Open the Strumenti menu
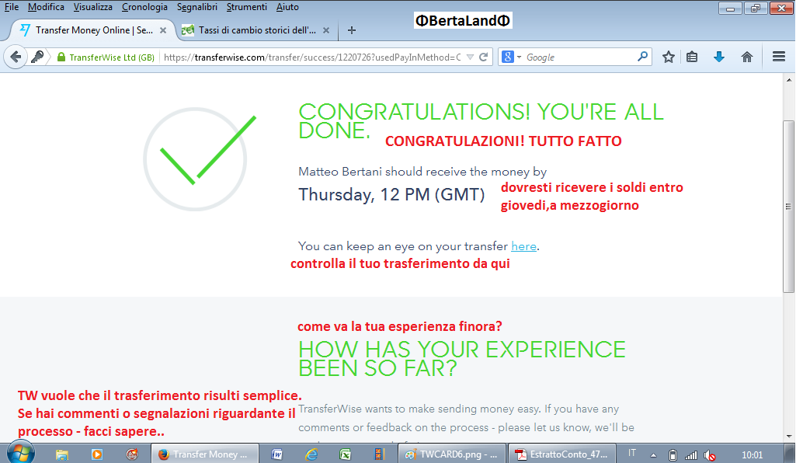The height and width of the screenshot is (463, 803). 247,7
